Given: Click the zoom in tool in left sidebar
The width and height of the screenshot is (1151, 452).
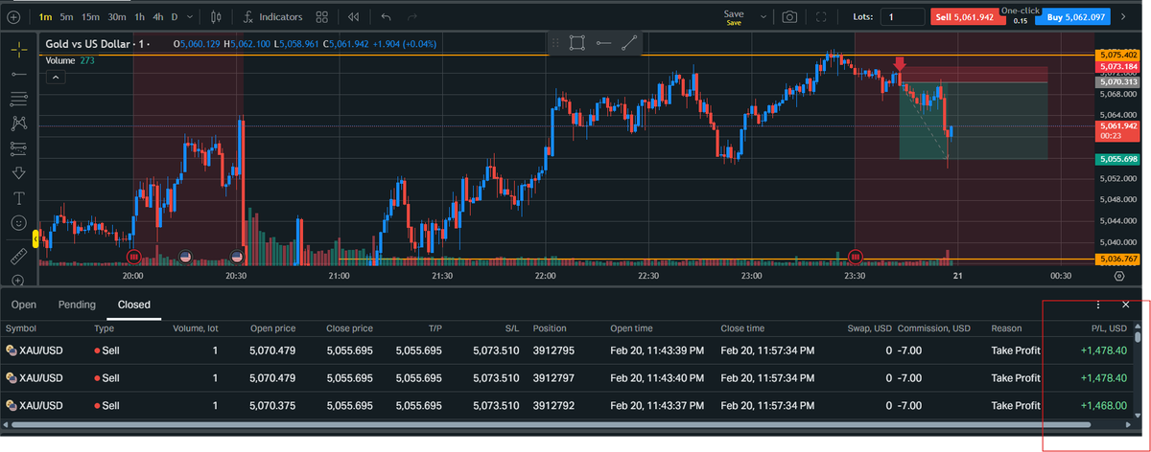Looking at the screenshot, I should (18, 279).
